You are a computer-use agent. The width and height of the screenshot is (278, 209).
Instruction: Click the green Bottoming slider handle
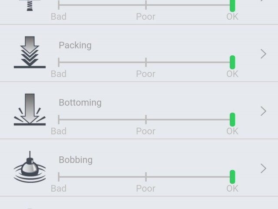pos(232,119)
